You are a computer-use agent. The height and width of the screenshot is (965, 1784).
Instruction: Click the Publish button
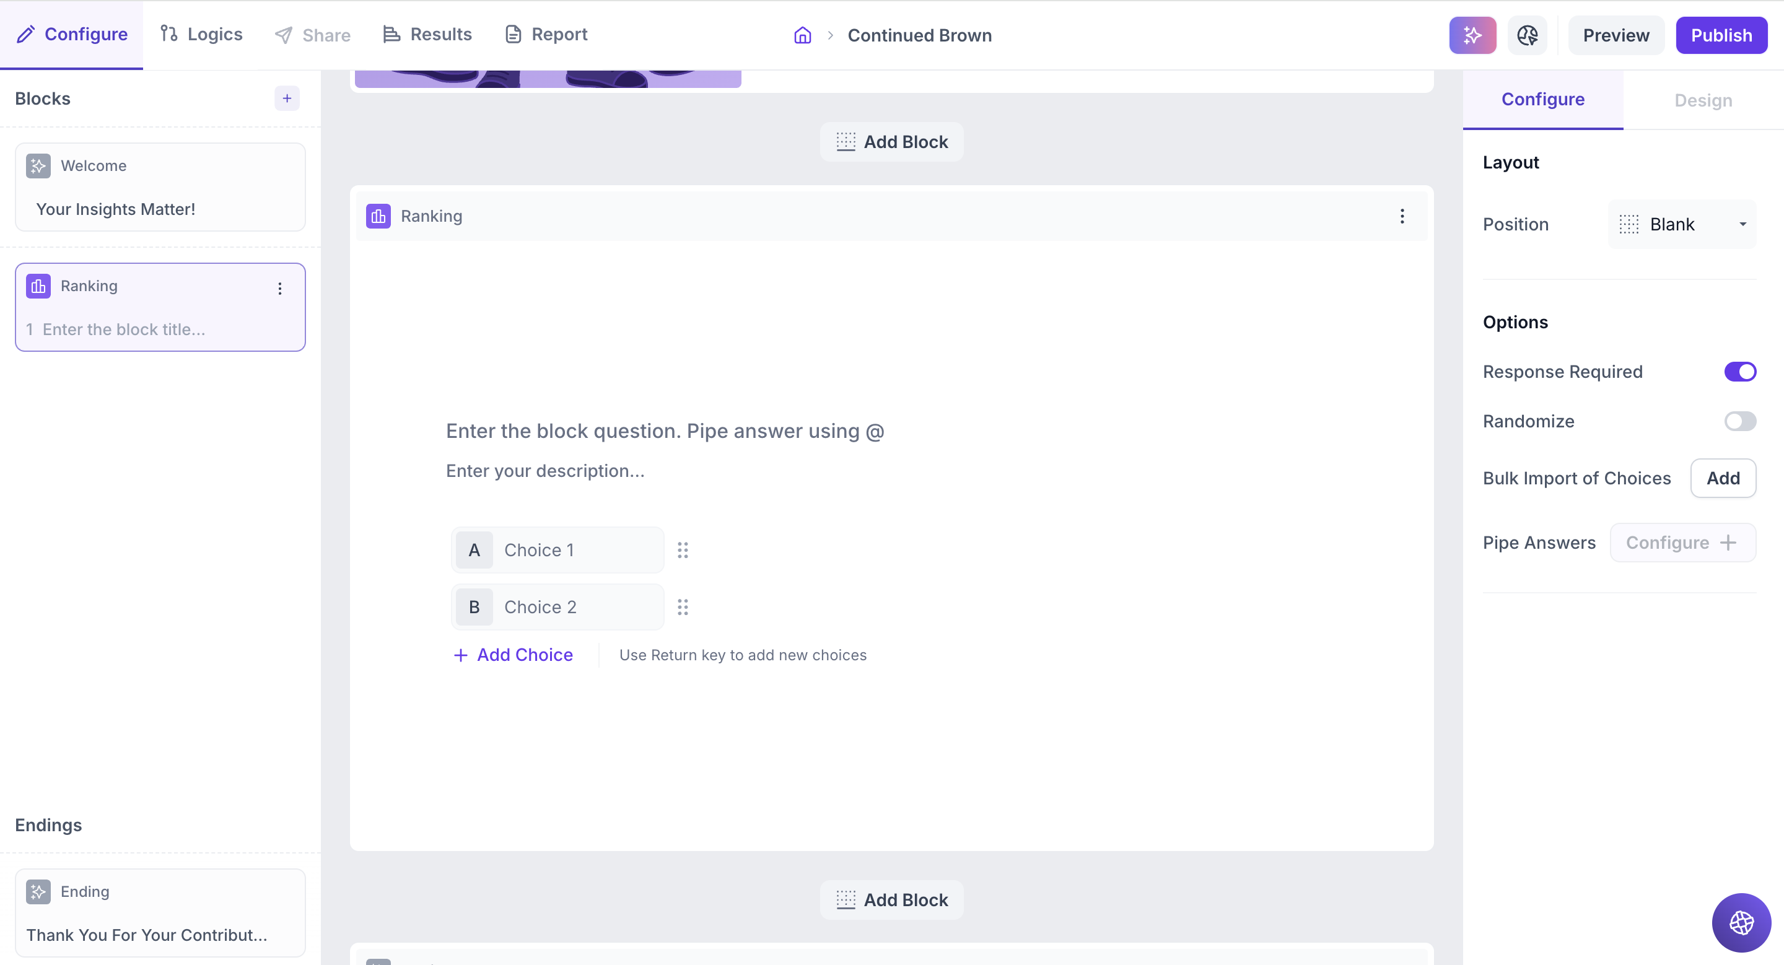tap(1720, 35)
